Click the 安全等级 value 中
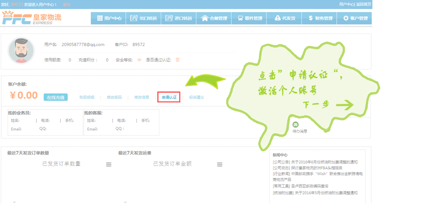421x204 pixels. coord(139,60)
